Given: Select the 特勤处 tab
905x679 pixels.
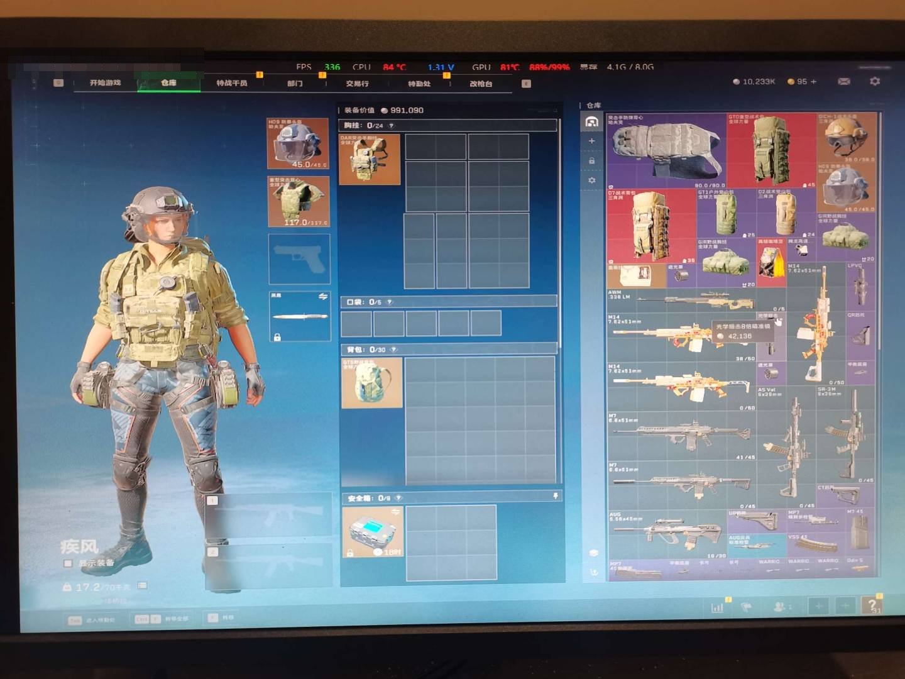Looking at the screenshot, I should [x=419, y=84].
